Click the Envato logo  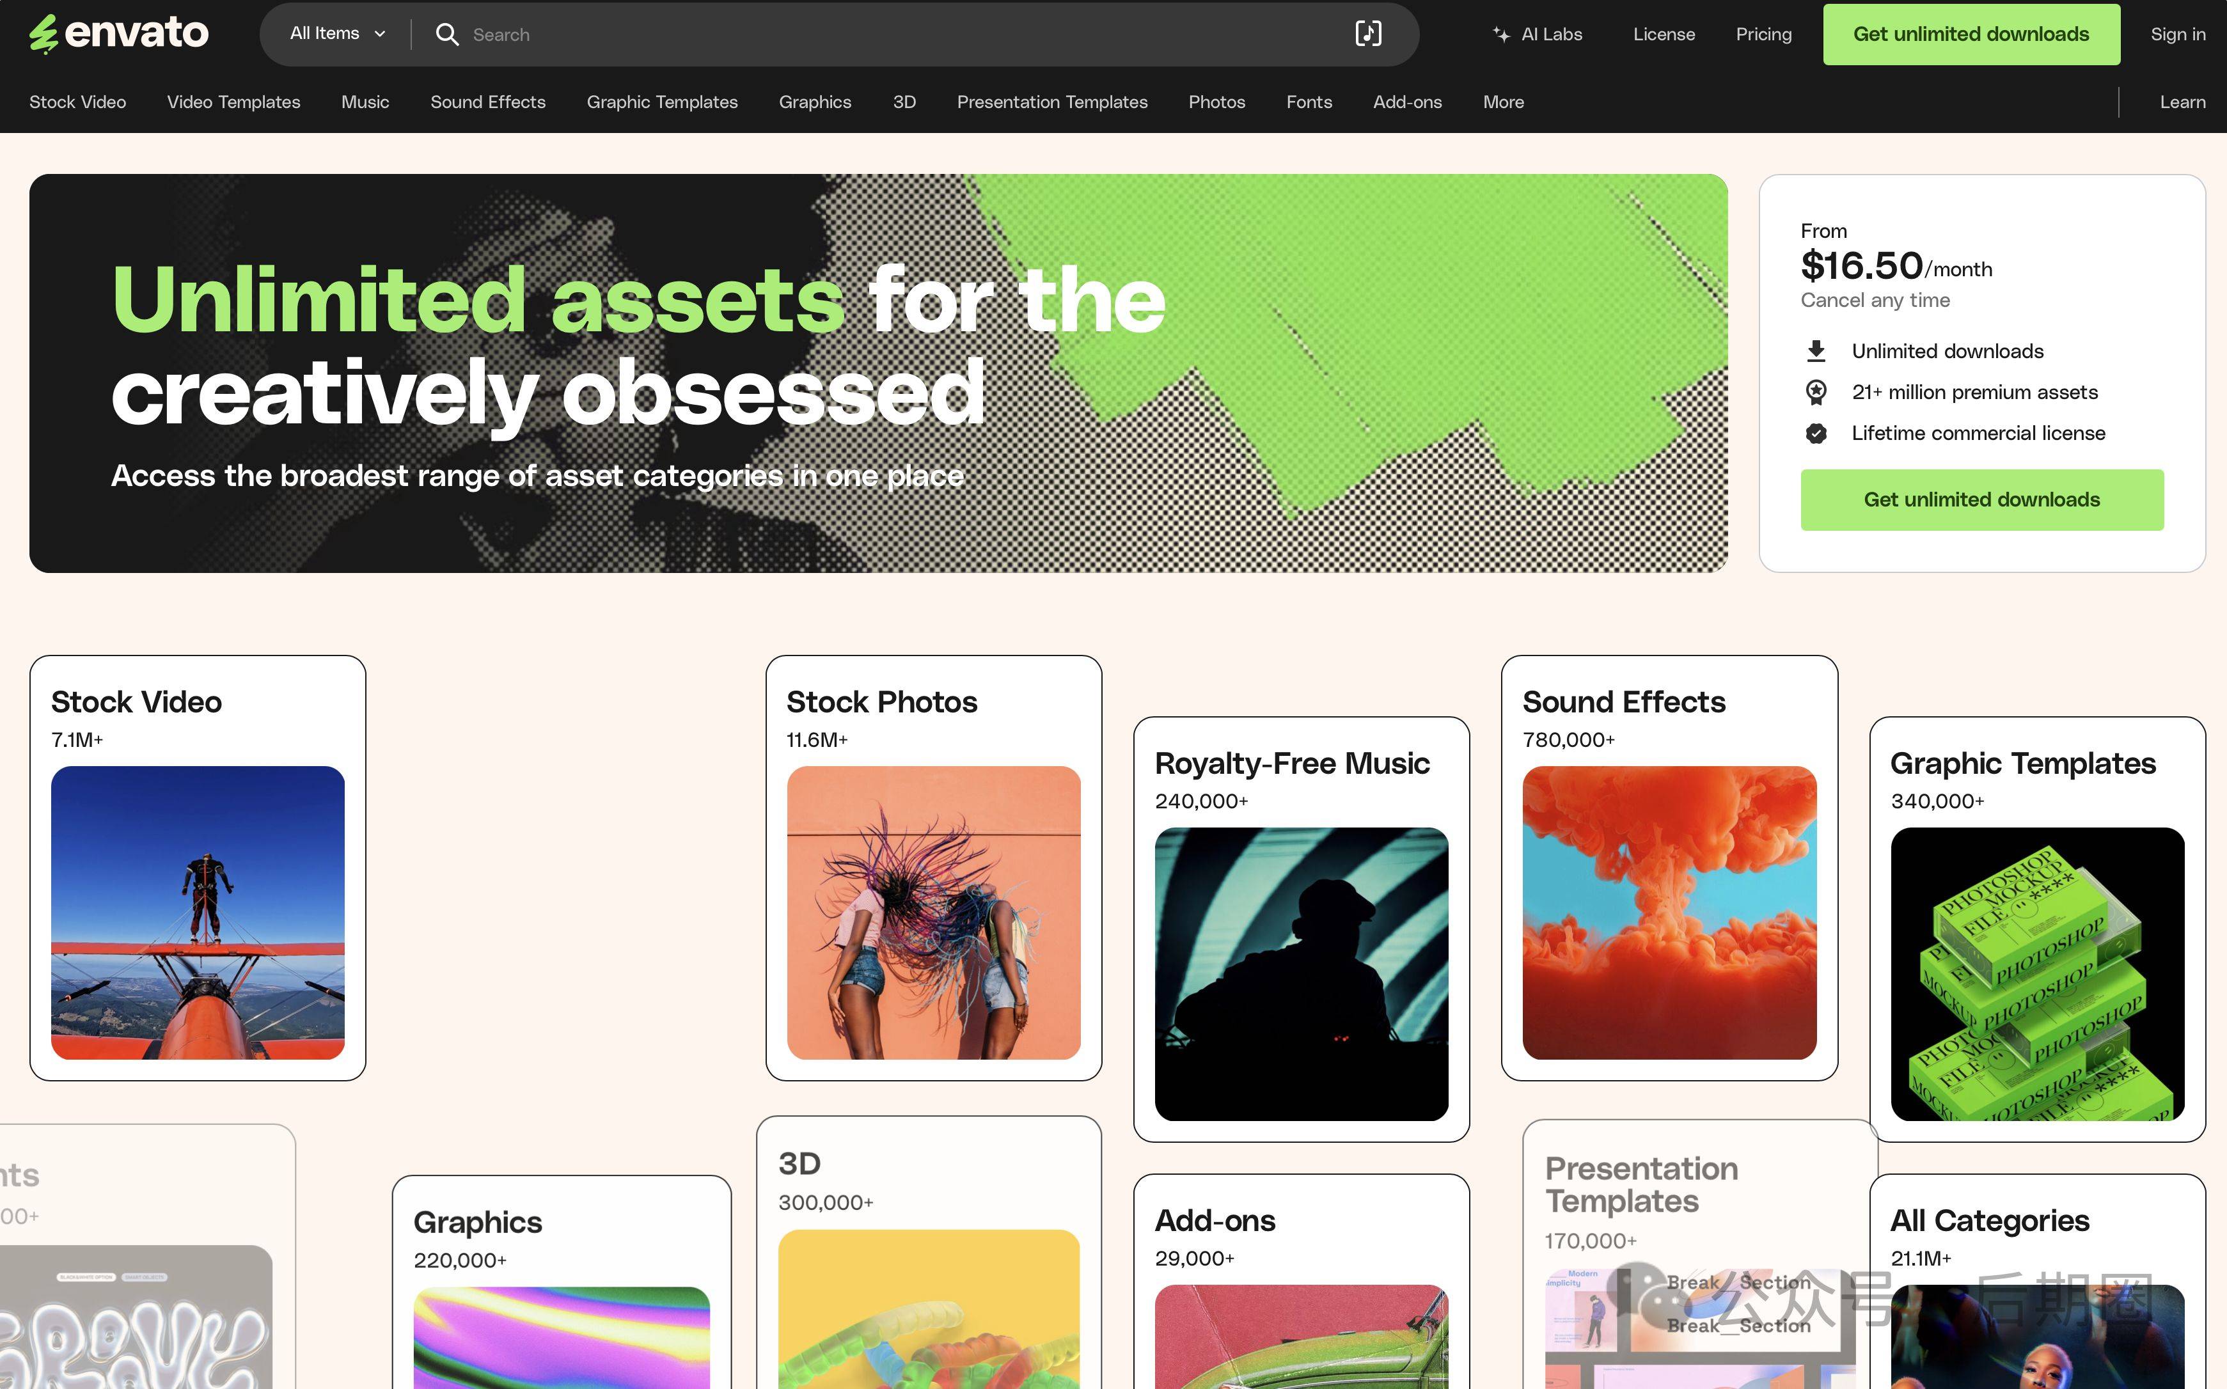pos(118,34)
